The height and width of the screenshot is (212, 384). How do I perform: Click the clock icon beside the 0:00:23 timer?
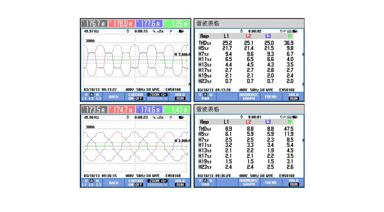pyautogui.click(x=128, y=117)
